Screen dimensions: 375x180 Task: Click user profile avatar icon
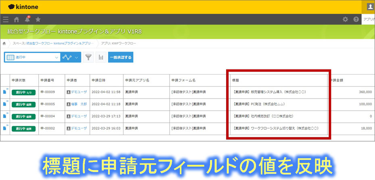pos(370,6)
